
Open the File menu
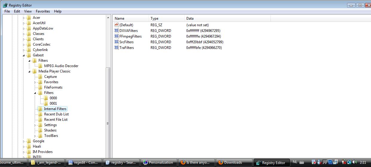(7, 11)
